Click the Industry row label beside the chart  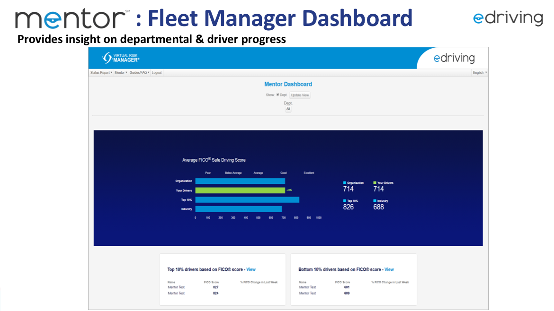click(187, 209)
